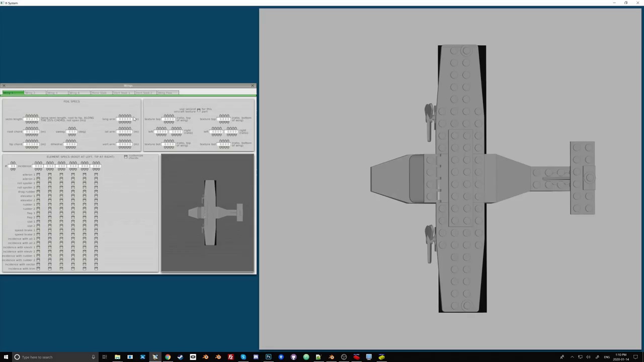Click the microphone icon in search box

[93, 357]
